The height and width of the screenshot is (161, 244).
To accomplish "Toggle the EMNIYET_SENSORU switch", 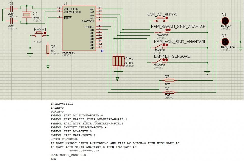I will point(159,61).
